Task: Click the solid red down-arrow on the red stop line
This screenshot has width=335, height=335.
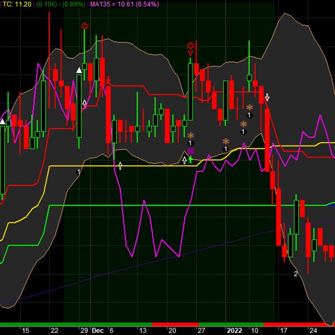Action: [108, 80]
